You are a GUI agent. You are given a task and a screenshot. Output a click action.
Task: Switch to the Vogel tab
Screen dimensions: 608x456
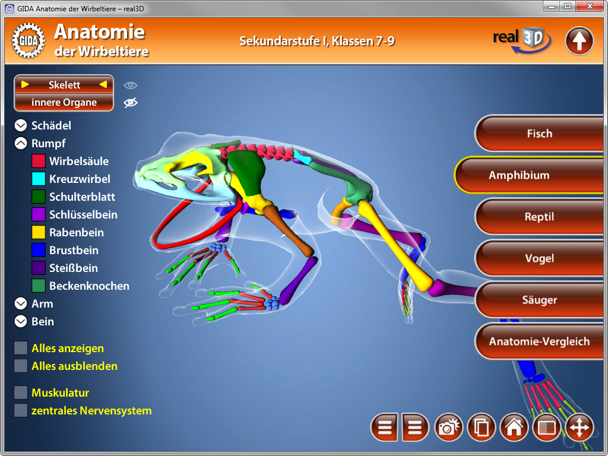point(539,258)
